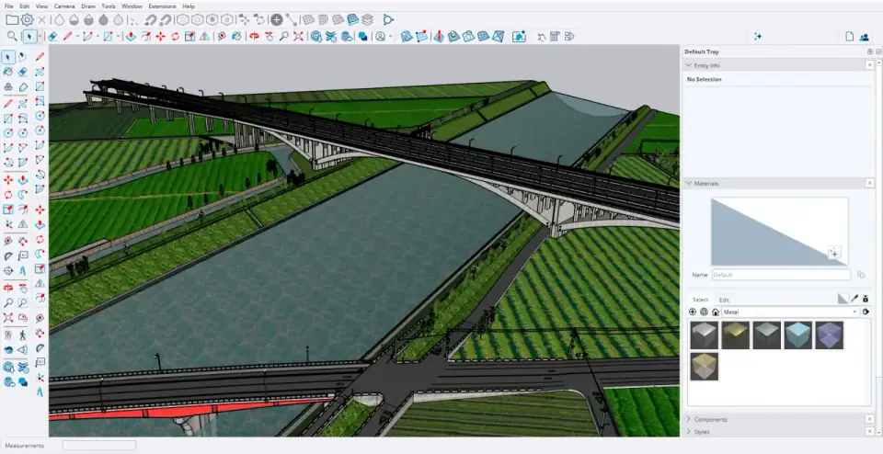Open the Line pencil tool dropdown arrow
883x454 pixels.
click(x=76, y=37)
